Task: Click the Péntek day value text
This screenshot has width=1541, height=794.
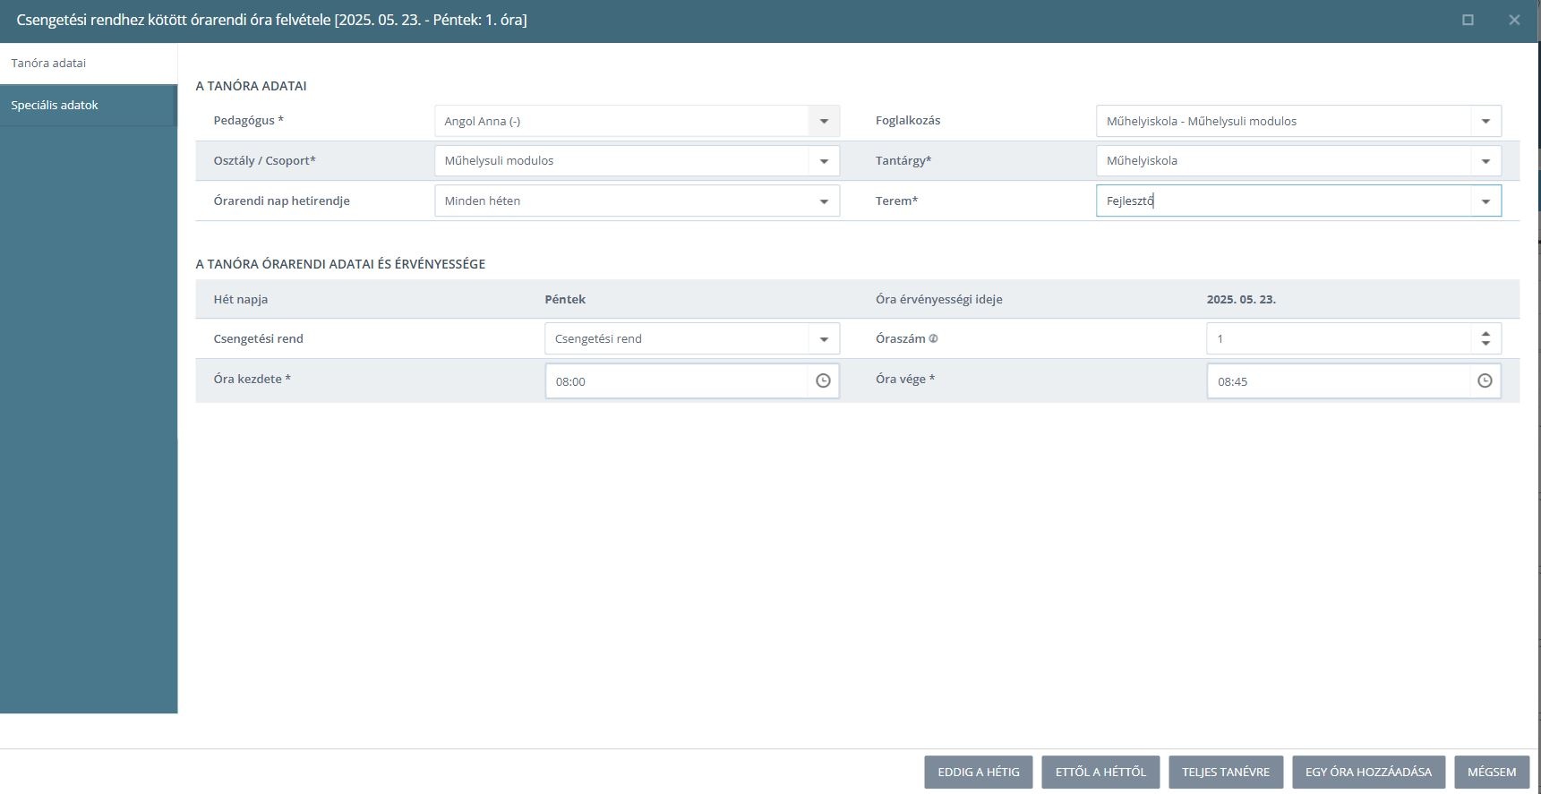Action: coord(565,300)
